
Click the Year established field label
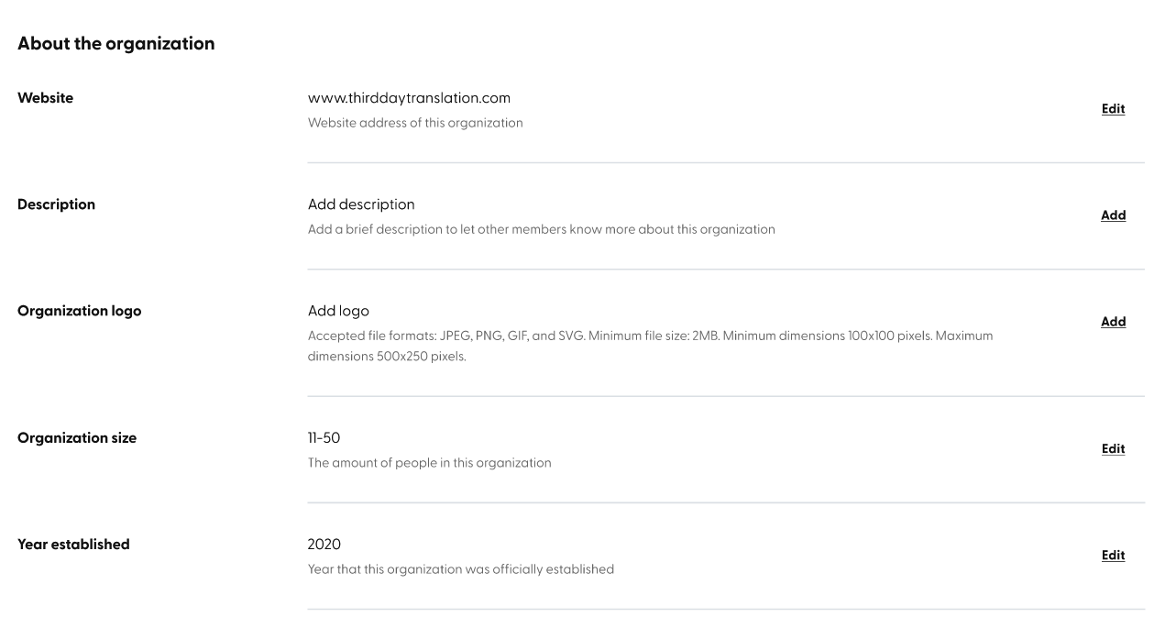73,545
